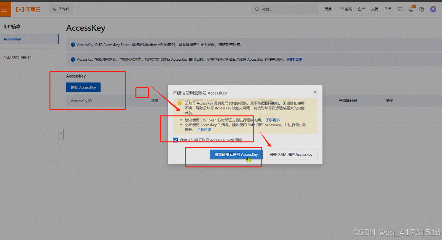Click the 前往治理 link
The height and width of the screenshot is (240, 442).
294,59
